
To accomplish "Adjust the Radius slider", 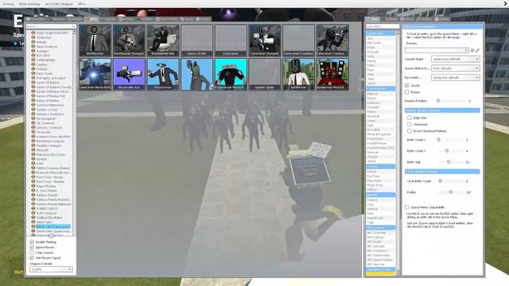I will (451, 192).
